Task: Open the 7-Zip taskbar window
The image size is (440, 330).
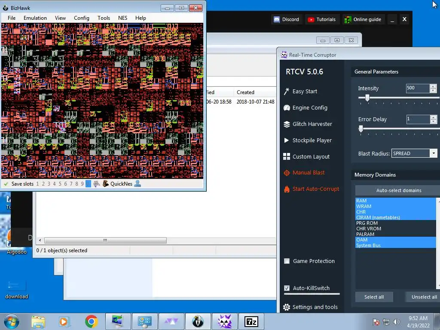Action: point(251,321)
